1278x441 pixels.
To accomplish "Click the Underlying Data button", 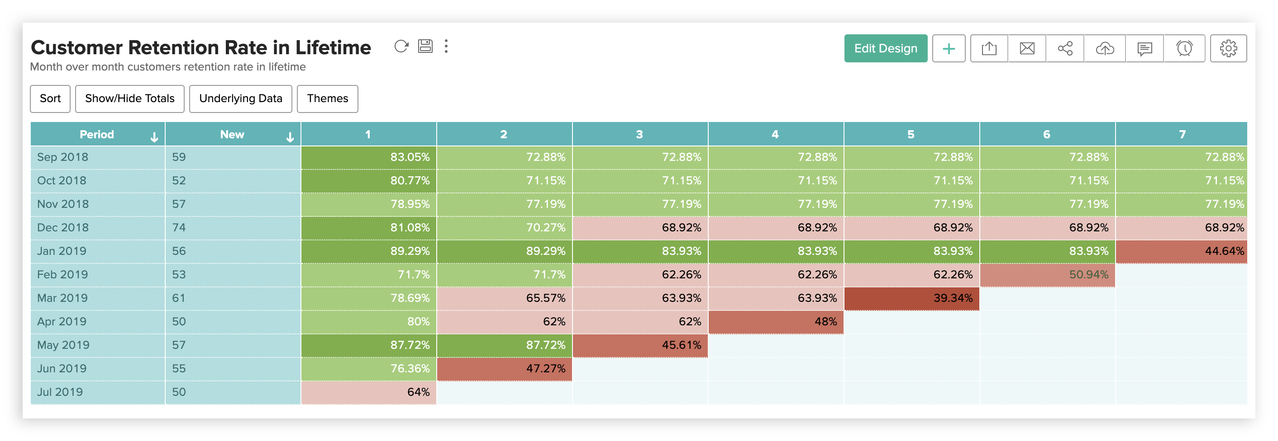I will [241, 99].
